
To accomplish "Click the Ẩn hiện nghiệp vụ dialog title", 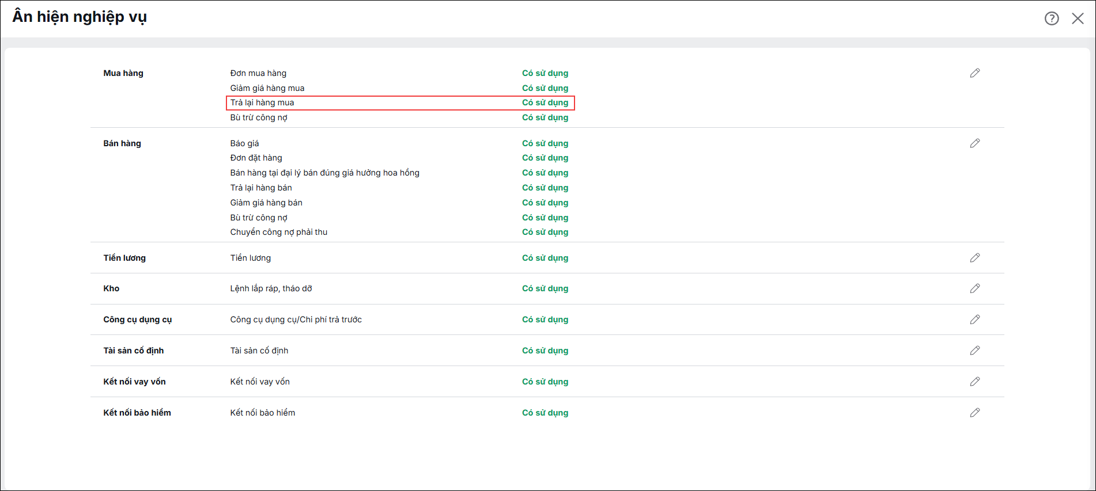I will [80, 17].
